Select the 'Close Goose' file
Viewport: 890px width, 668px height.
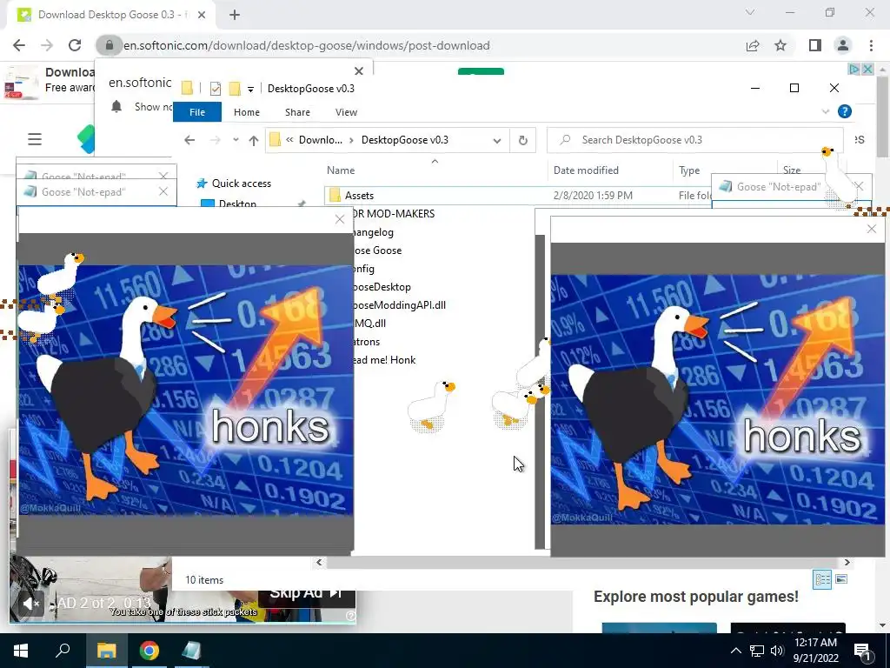click(377, 250)
